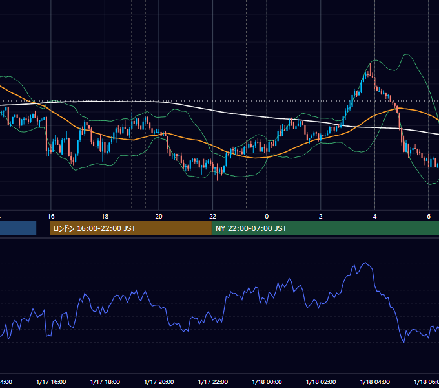Click the 1/17 18:00 label on the lower axis

[105, 382]
